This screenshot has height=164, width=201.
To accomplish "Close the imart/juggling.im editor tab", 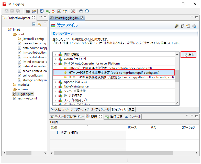I will click(82, 18).
